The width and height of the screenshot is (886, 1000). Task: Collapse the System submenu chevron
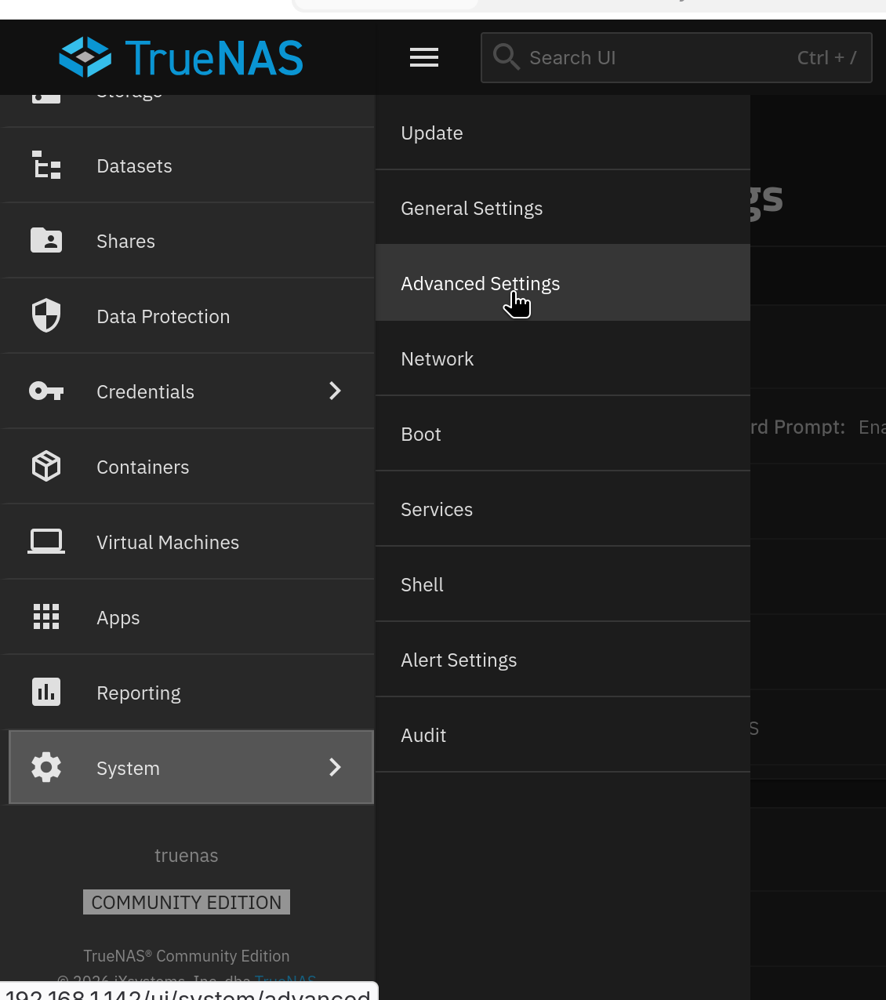pyautogui.click(x=335, y=767)
